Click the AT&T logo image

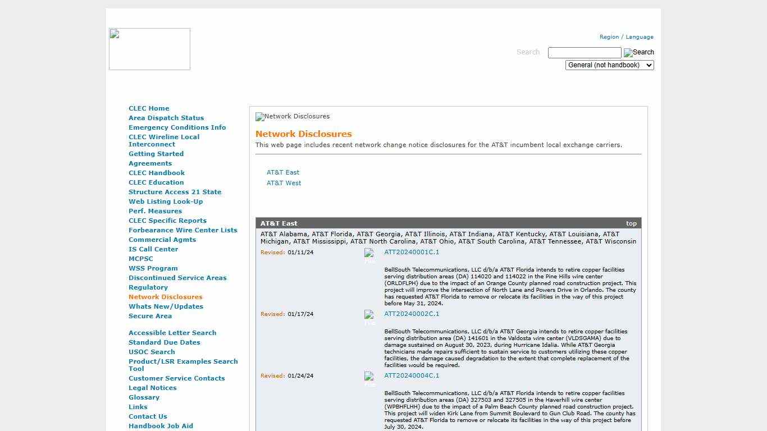tap(149, 49)
